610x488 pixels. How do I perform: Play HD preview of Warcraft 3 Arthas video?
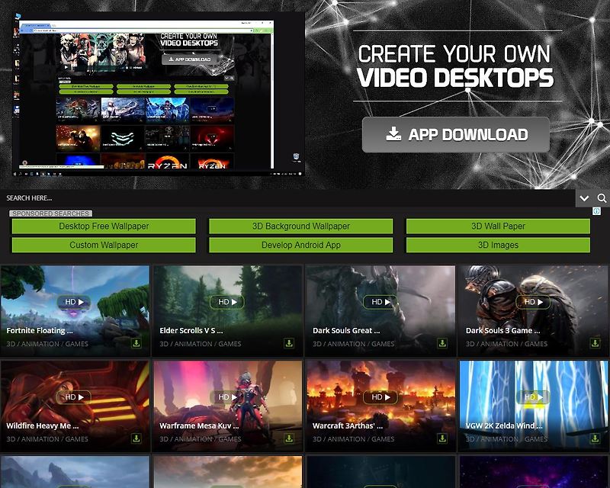coord(380,397)
